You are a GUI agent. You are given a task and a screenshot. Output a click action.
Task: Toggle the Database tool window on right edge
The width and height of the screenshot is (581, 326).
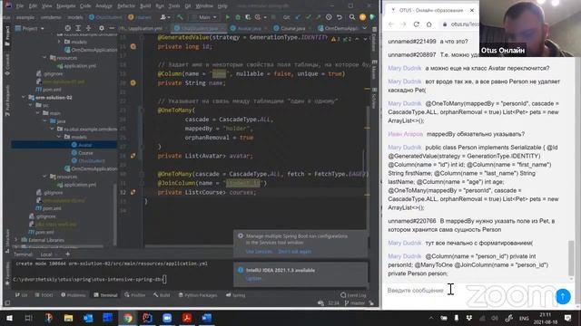click(x=374, y=40)
